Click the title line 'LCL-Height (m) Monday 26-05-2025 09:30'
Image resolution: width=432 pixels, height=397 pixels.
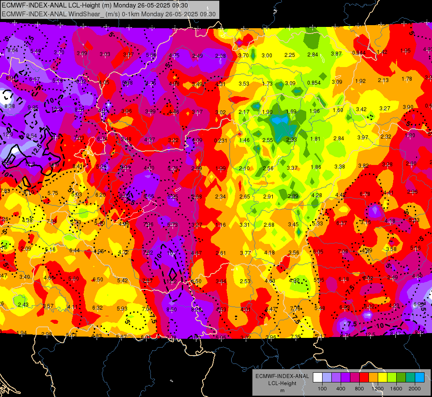pos(129,5)
